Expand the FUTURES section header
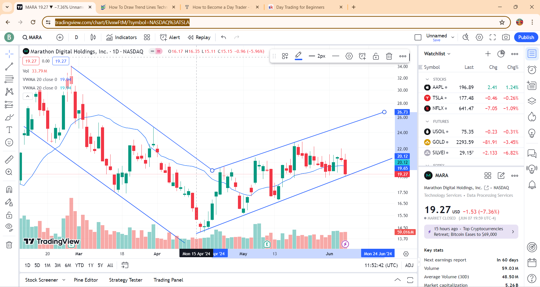 tap(427, 121)
